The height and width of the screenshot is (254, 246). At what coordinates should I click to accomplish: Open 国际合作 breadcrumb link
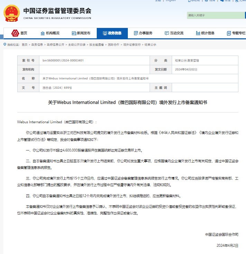point(114,45)
